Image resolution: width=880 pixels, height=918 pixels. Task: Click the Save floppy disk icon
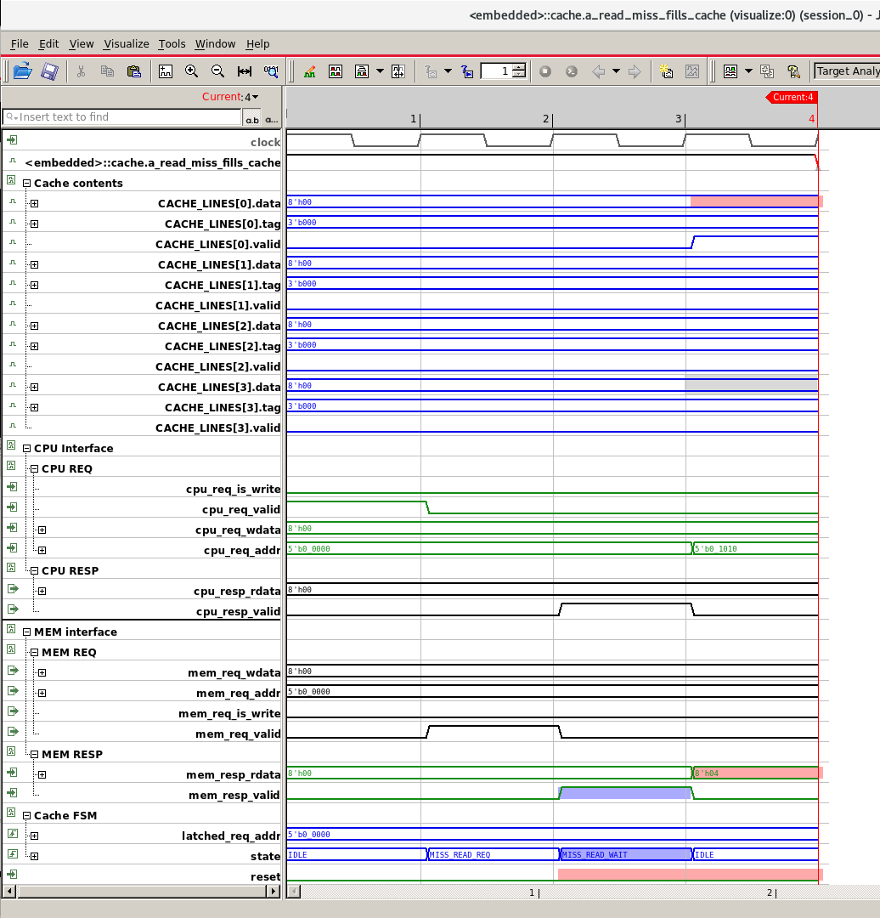(50, 71)
